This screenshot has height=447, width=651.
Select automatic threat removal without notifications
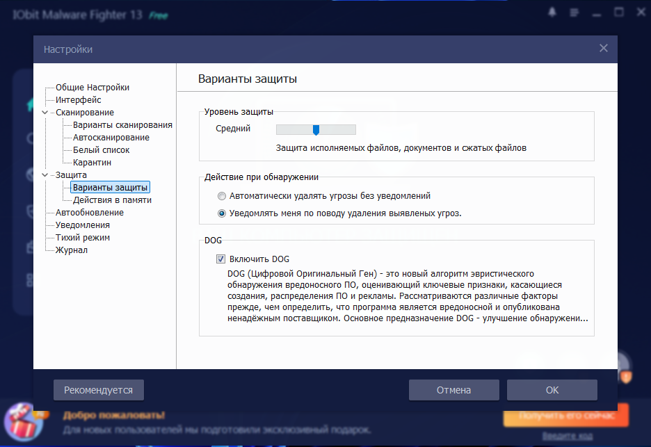coord(222,196)
